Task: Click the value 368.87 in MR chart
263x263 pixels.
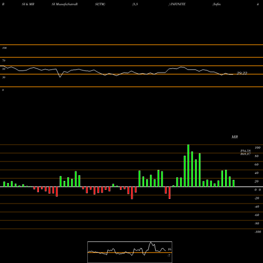Action: [246, 154]
